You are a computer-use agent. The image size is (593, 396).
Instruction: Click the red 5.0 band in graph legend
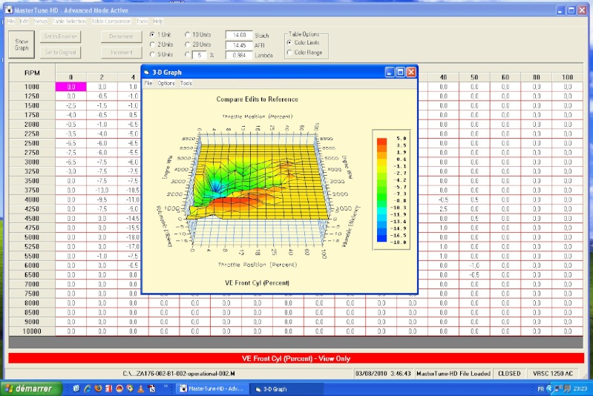(382, 142)
